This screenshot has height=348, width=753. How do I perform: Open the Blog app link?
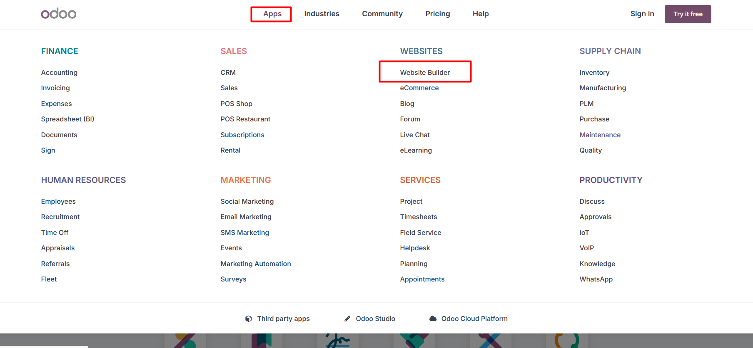click(407, 104)
